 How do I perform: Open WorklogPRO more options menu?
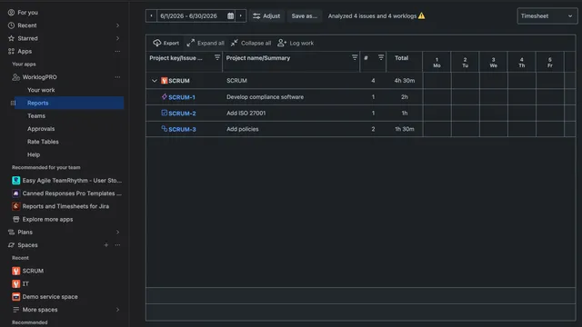(x=117, y=77)
